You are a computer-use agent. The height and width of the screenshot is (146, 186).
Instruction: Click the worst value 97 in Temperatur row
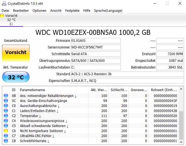click(x=125, y=116)
